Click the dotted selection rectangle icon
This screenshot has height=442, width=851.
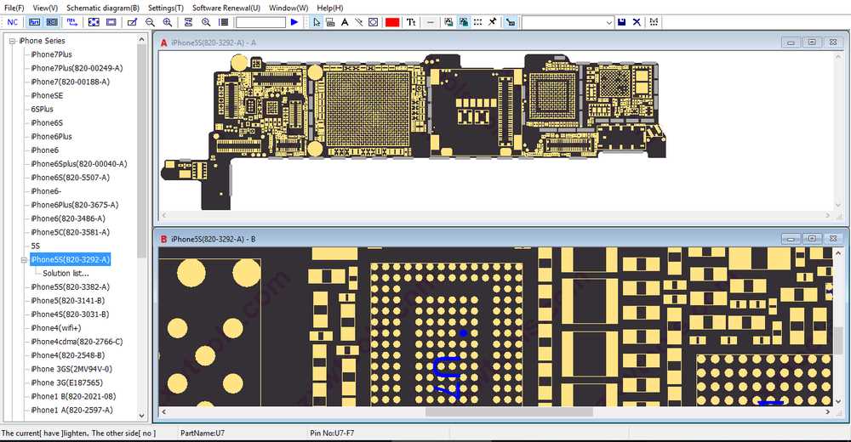point(477,22)
